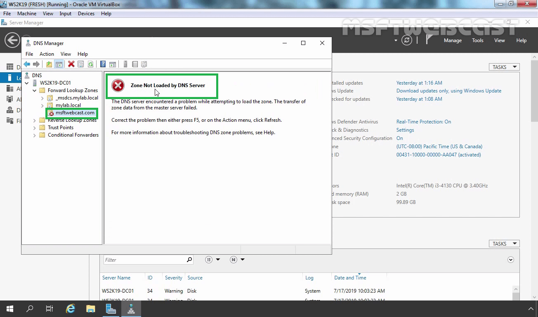Expand the _msdcs.mylab.local zone
Image resolution: width=538 pixels, height=317 pixels.
(42, 98)
